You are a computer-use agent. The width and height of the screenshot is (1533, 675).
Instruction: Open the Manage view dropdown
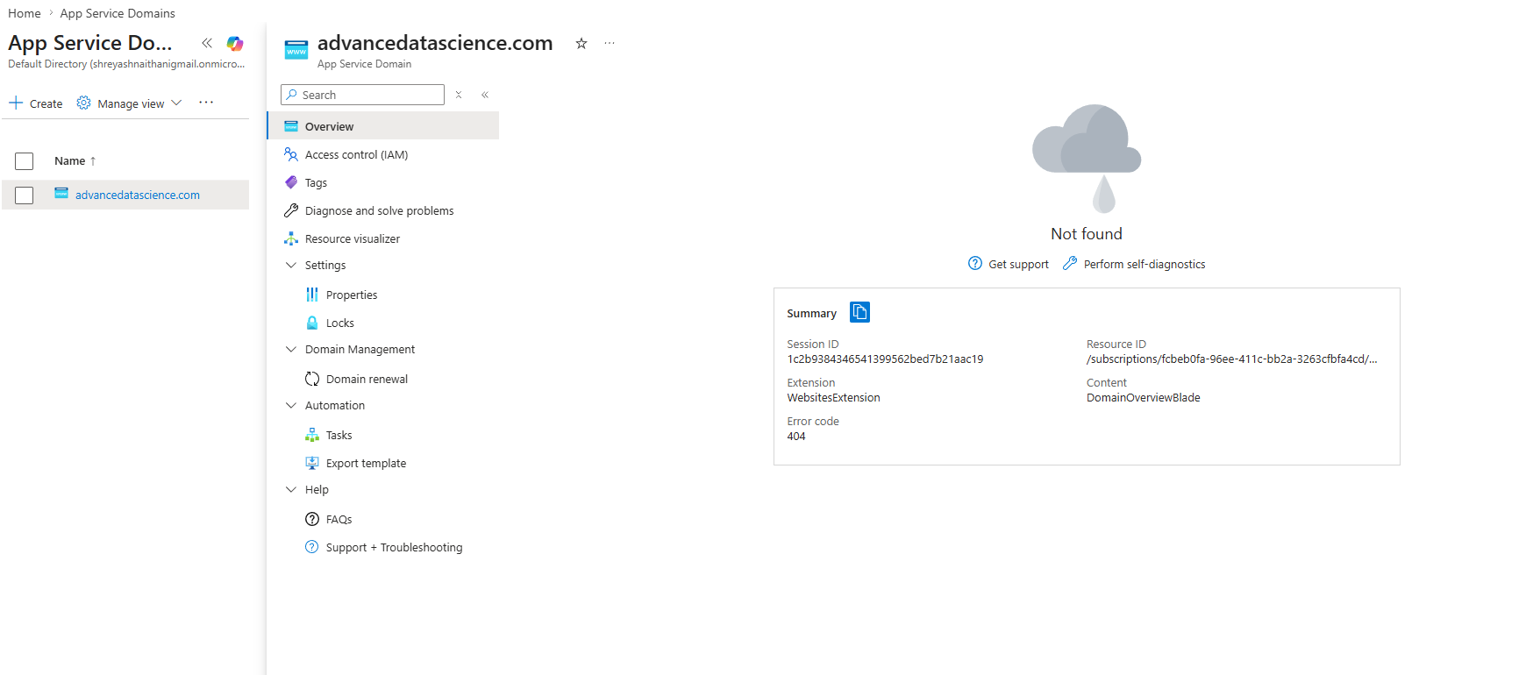[x=131, y=103]
